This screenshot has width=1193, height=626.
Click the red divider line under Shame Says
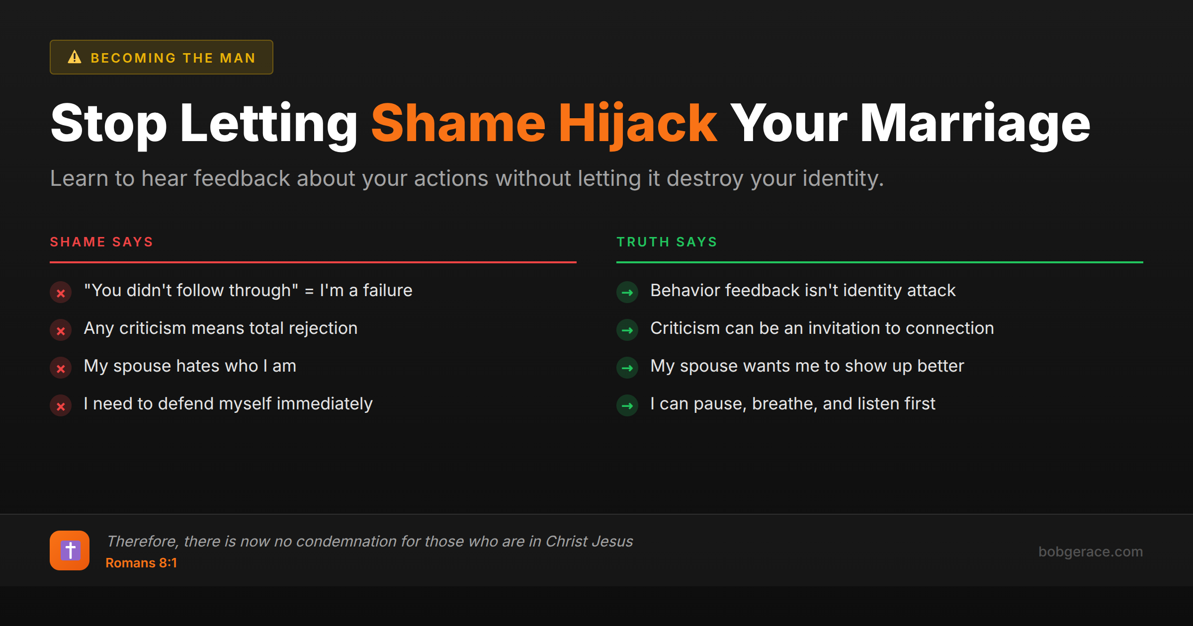[313, 262]
